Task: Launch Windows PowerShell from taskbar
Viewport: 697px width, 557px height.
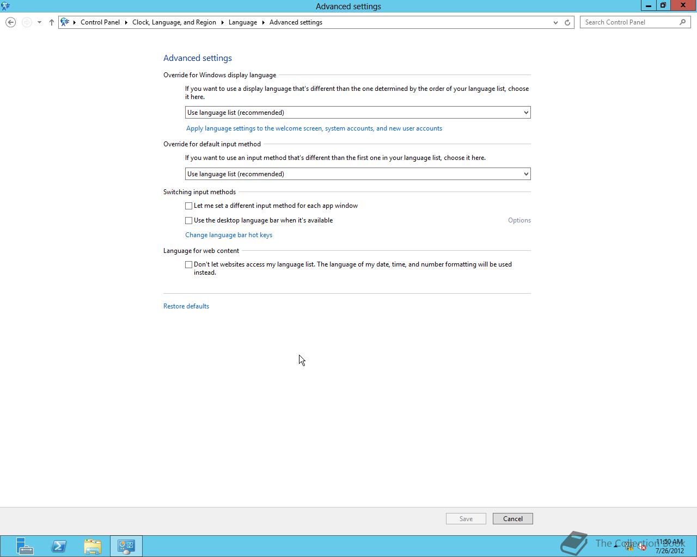Action: click(x=59, y=546)
